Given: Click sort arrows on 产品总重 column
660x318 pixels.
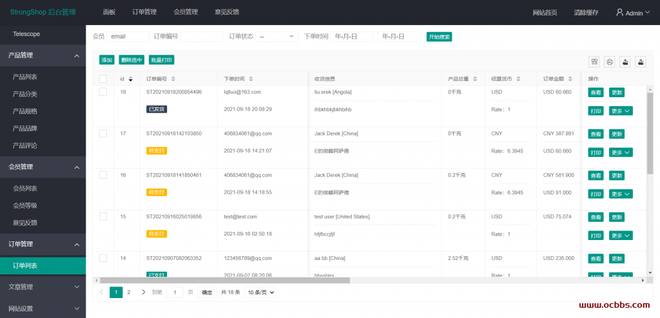Looking at the screenshot, I should pos(475,79).
